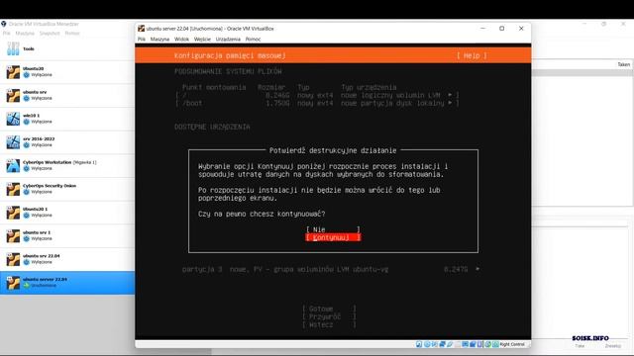Open the Plik menu in the VM window
Screen dimensions: 634x356
(x=142, y=40)
